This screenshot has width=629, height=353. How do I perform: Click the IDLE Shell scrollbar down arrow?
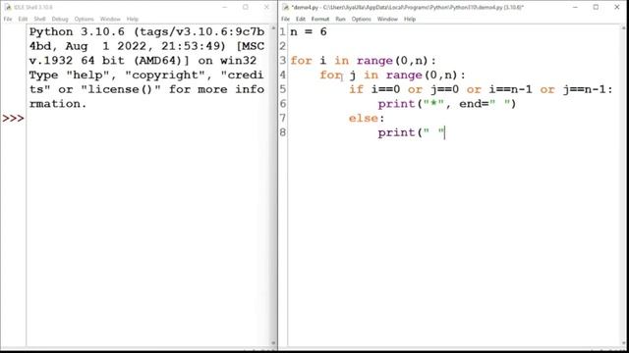click(x=273, y=343)
